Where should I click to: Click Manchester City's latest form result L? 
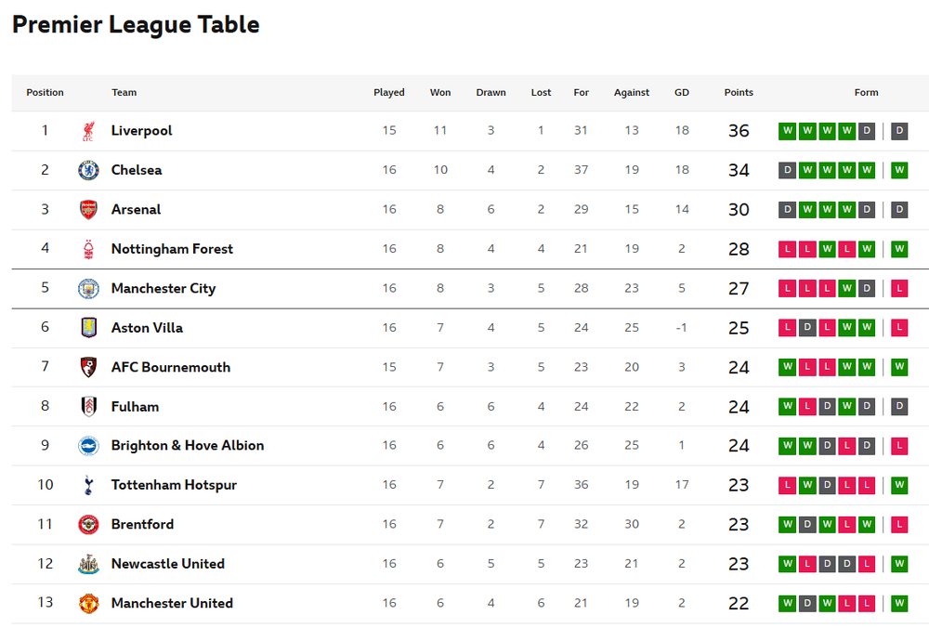899,289
